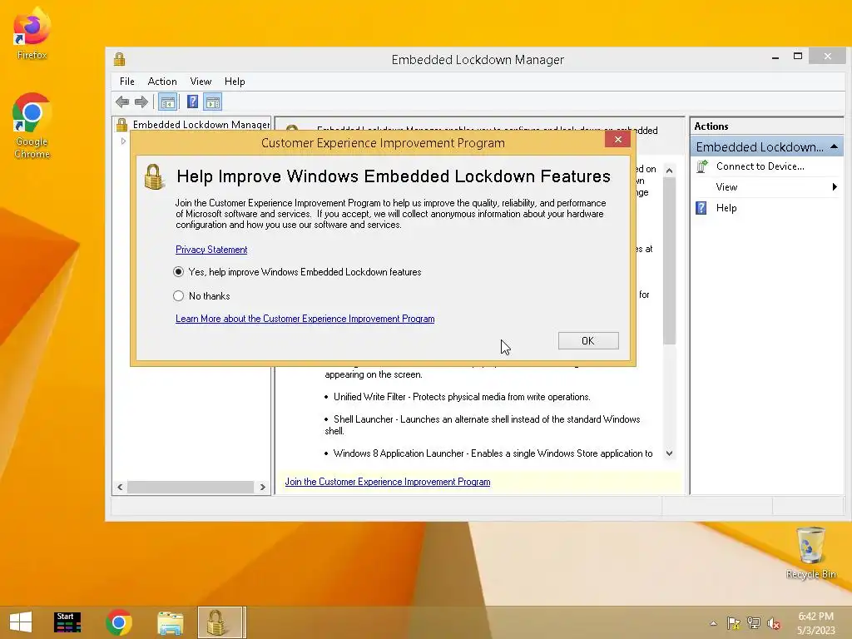Click Embedded Lockdown Manager taskbar icon
The width and height of the screenshot is (852, 639).
click(x=221, y=622)
